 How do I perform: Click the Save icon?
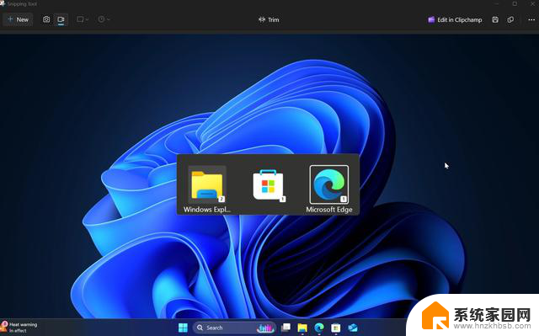(495, 19)
